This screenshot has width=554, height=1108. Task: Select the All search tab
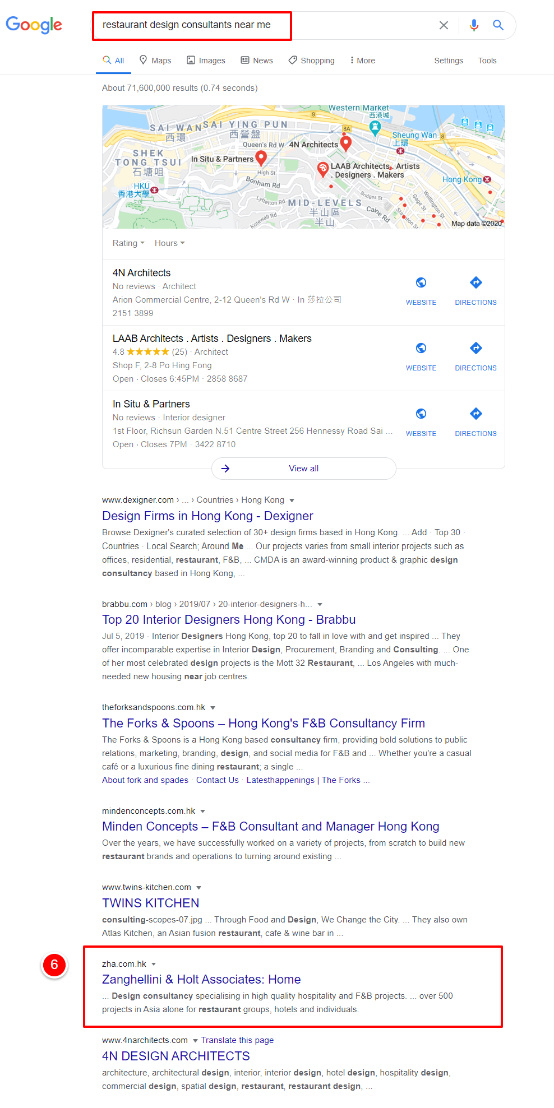(x=113, y=61)
